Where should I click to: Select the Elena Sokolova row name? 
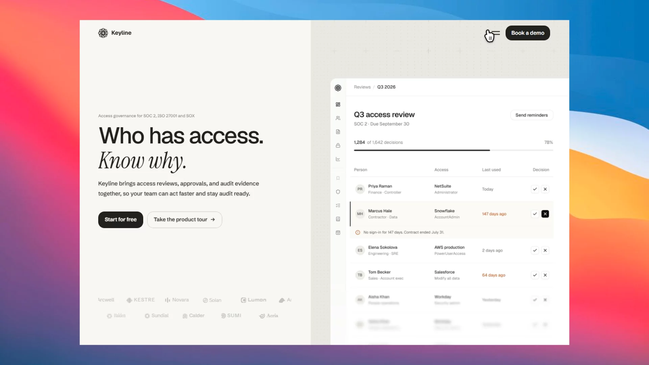[383, 247]
